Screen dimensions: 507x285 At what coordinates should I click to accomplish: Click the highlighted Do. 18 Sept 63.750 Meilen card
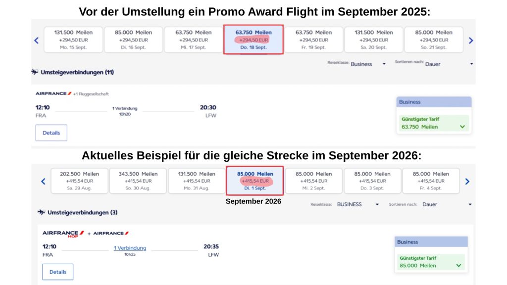(x=253, y=39)
